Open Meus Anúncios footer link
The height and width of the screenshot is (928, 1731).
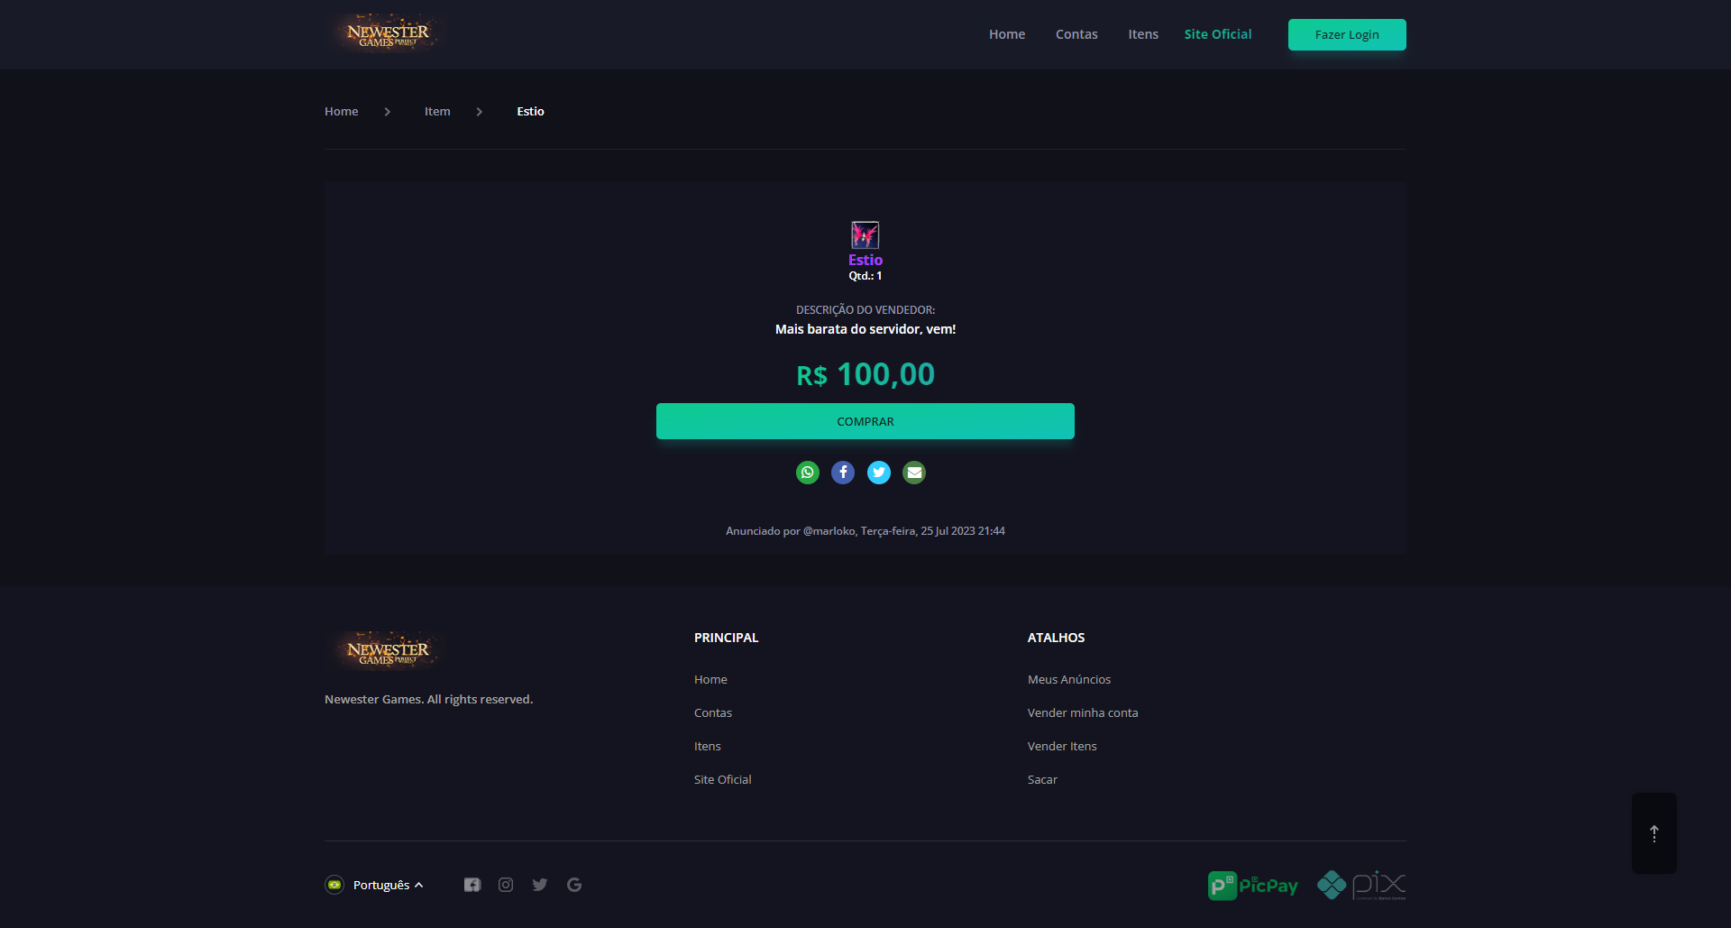[x=1069, y=679]
